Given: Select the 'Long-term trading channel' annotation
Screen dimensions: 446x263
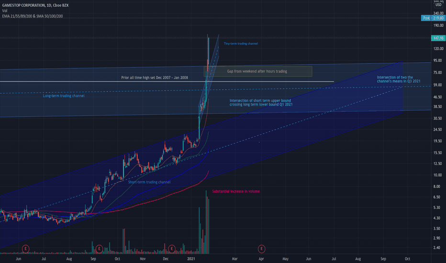Looking at the screenshot, I should [64, 96].
